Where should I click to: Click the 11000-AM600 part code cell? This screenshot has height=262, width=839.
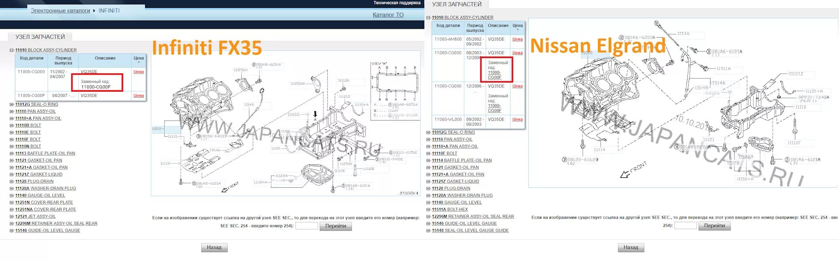point(448,41)
